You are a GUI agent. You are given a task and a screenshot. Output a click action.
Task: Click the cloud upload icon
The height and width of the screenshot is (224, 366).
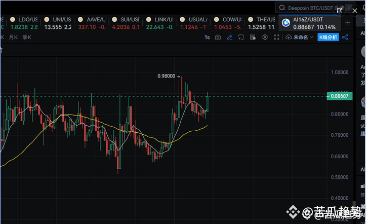(x=289, y=37)
